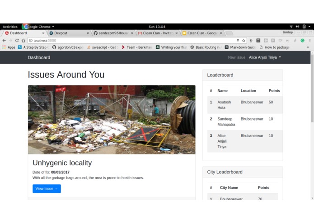
Task: Open the Writing your first bookmark
Action: tap(171, 47)
